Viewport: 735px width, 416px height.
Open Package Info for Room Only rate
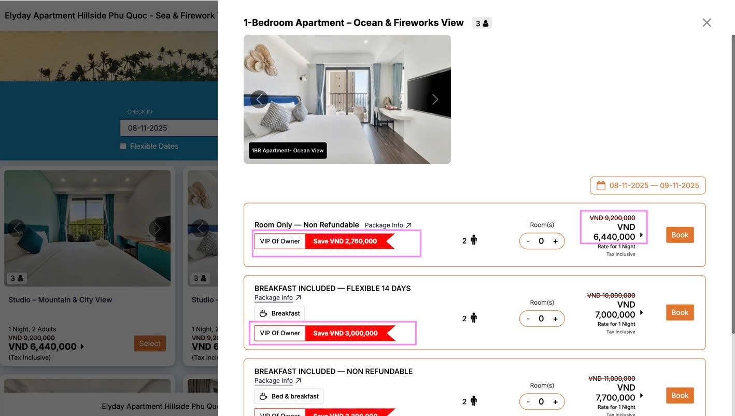point(388,225)
